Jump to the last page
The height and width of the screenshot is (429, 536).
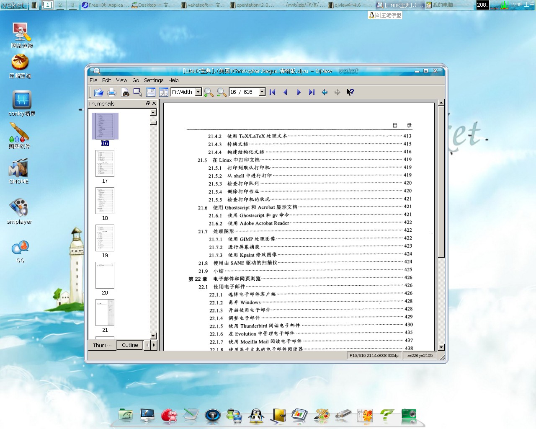[x=312, y=92]
